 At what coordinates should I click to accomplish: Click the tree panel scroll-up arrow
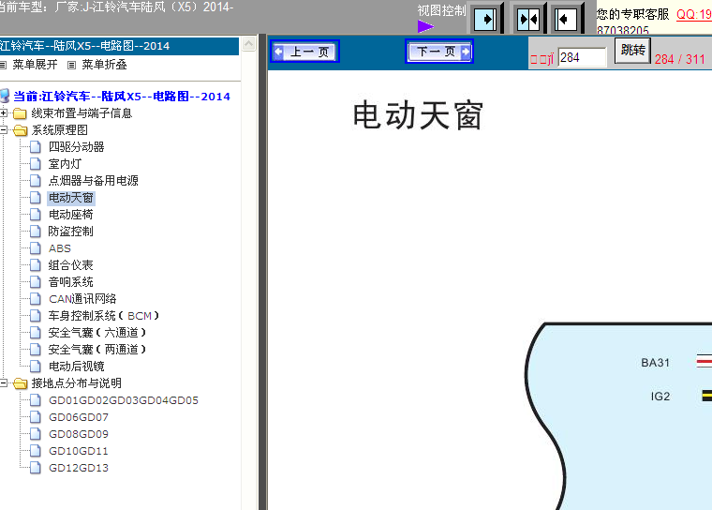pyautogui.click(x=249, y=44)
